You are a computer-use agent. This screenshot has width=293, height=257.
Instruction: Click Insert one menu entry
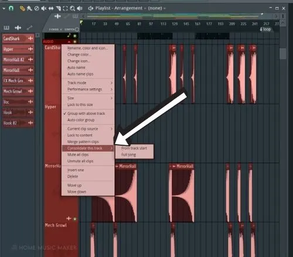click(x=88, y=170)
